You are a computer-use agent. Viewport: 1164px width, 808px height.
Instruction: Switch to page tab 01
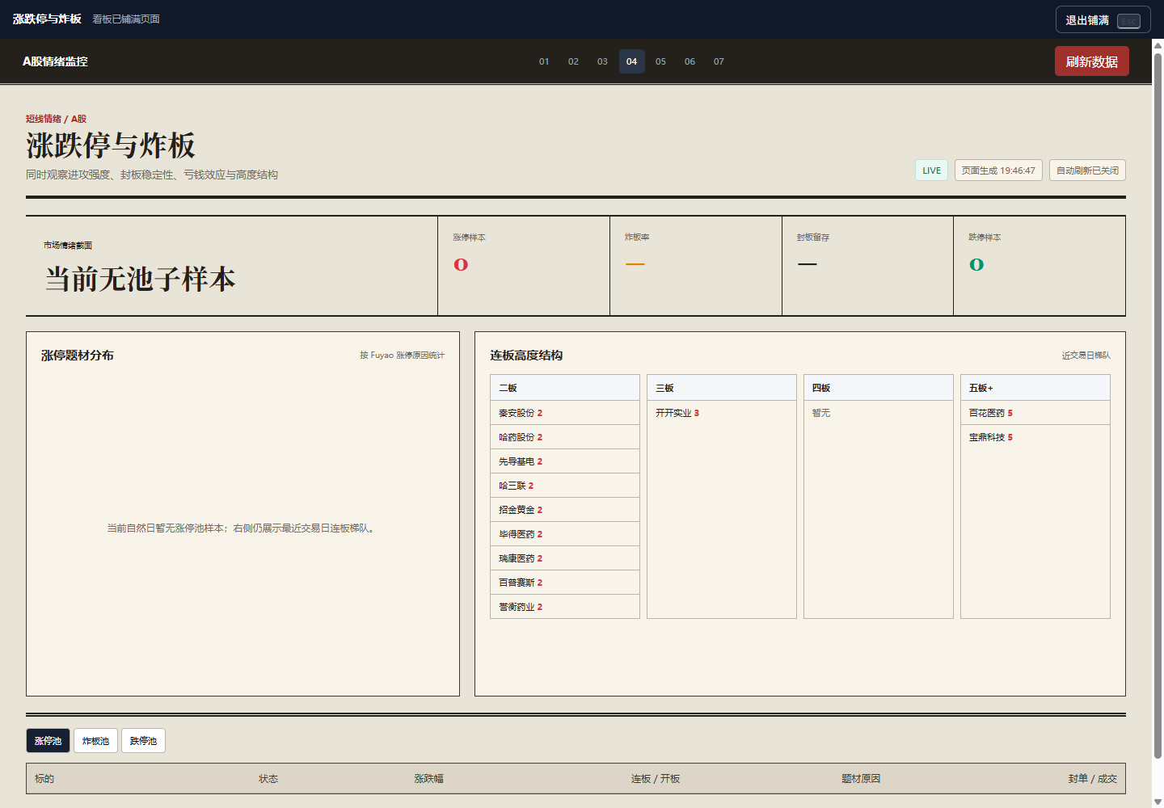click(544, 61)
